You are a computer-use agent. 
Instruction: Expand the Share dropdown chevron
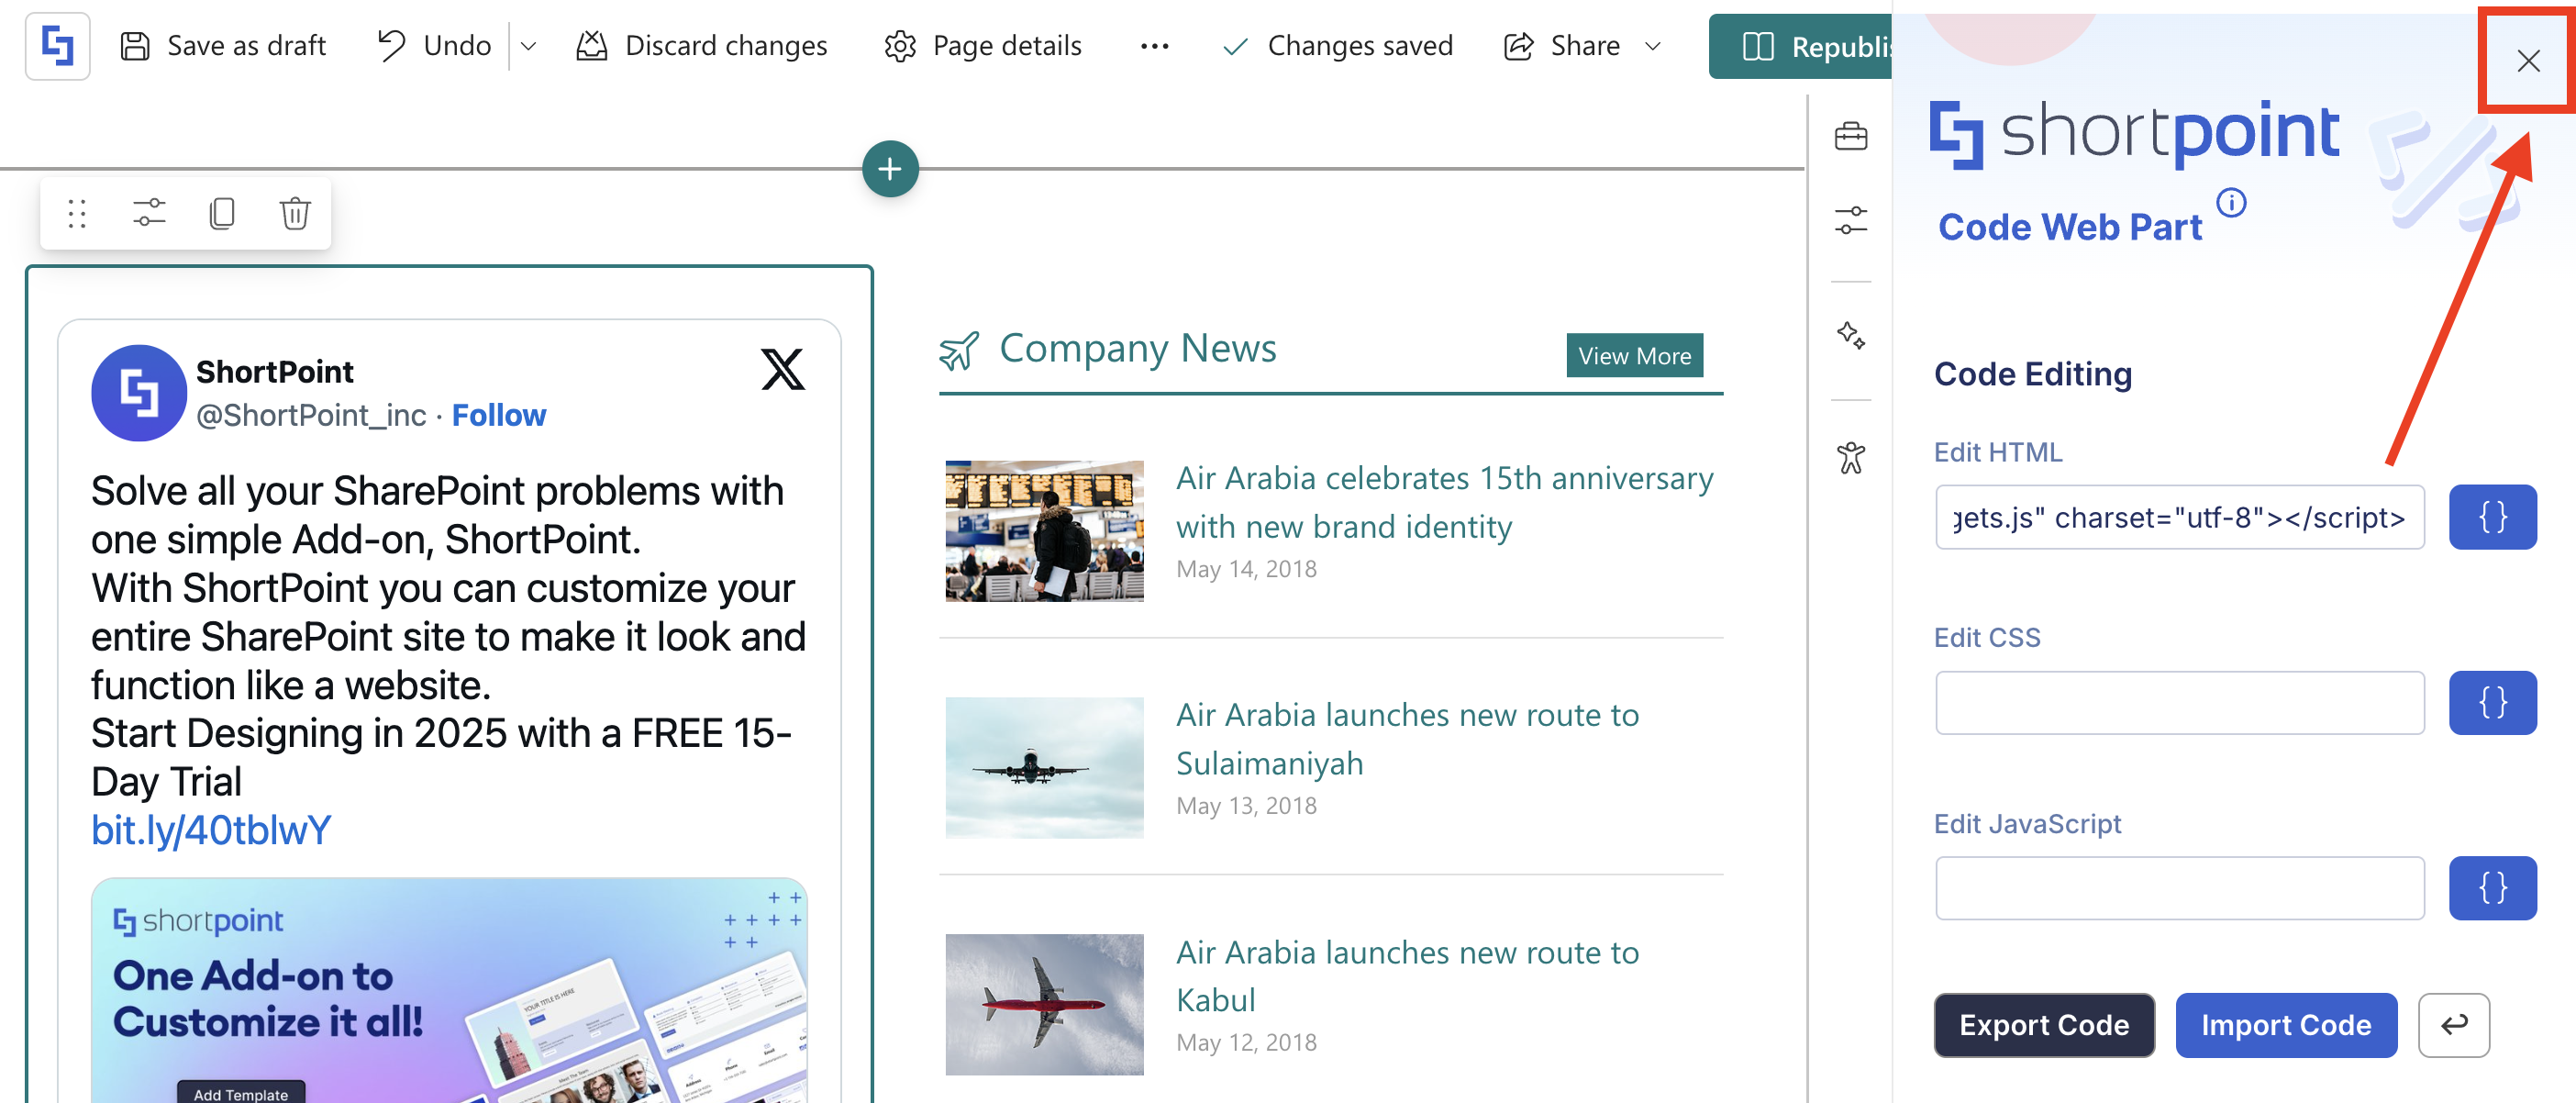1653,46
